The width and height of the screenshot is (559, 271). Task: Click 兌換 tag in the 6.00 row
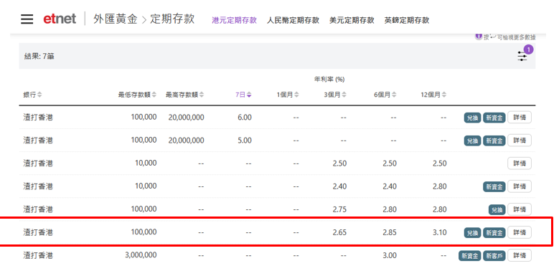click(x=473, y=118)
